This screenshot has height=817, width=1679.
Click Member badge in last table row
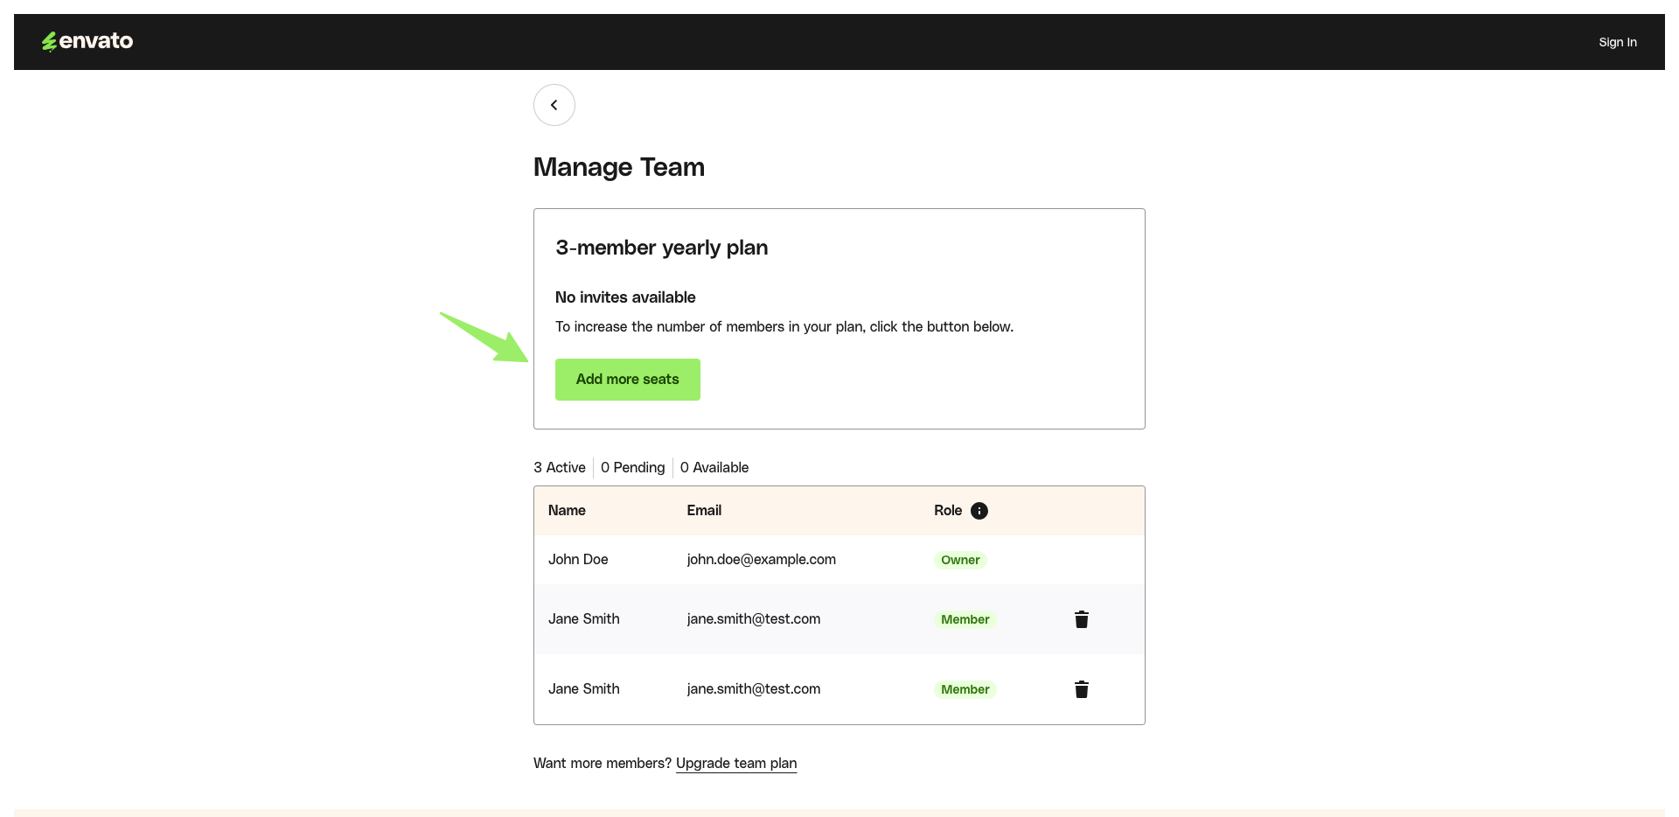(965, 689)
